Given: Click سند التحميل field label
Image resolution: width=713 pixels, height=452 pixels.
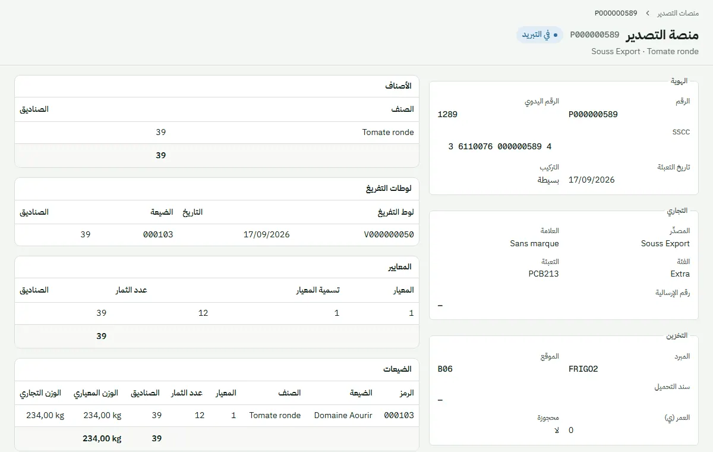Looking at the screenshot, I should pyautogui.click(x=673, y=387).
